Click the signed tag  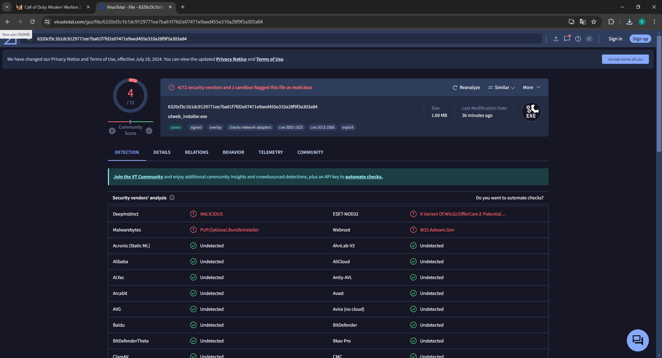point(196,128)
